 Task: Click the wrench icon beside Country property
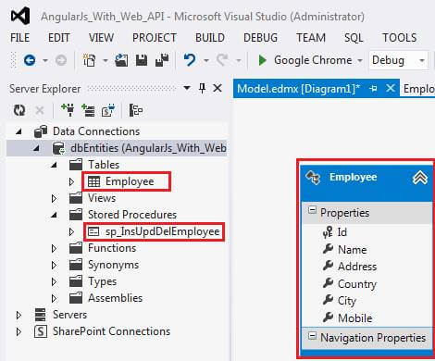pyautogui.click(x=328, y=283)
